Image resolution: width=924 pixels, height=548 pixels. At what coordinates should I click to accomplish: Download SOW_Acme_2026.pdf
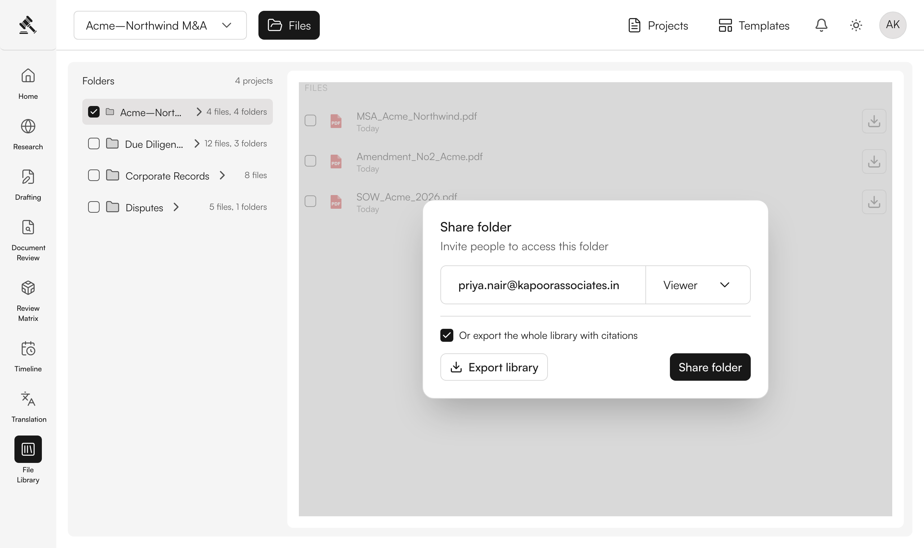click(874, 202)
